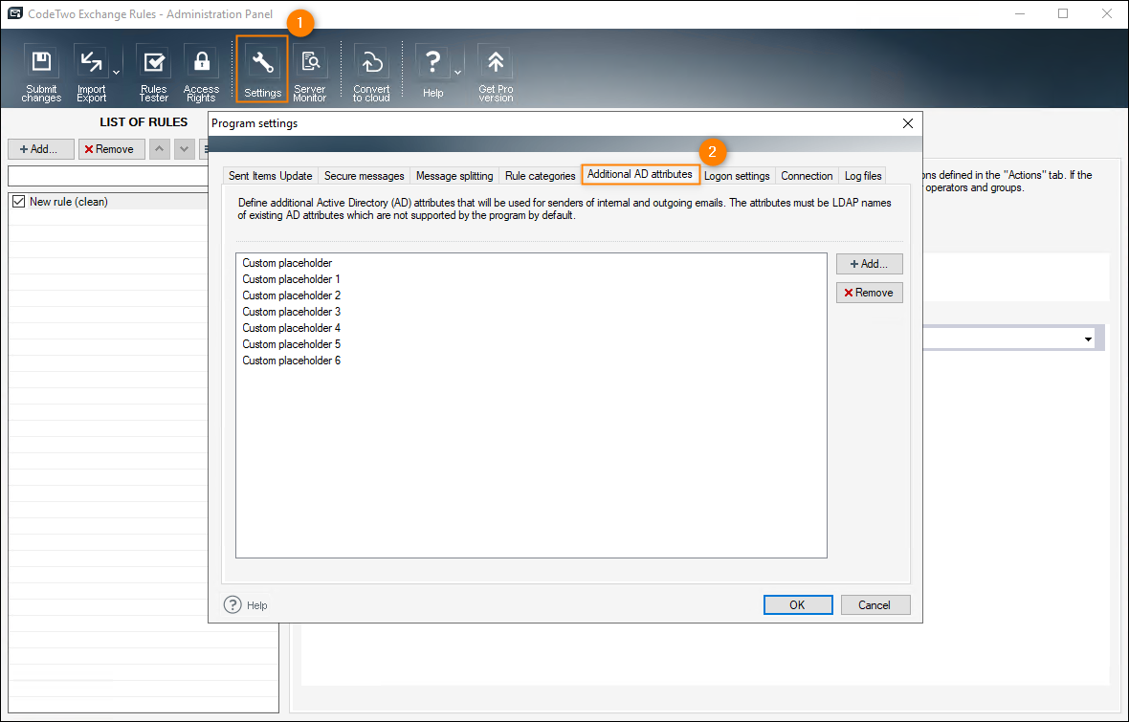Viewport: 1129px width, 722px height.
Task: Click the CodeTwo app icon in title bar
Action: pos(14,13)
